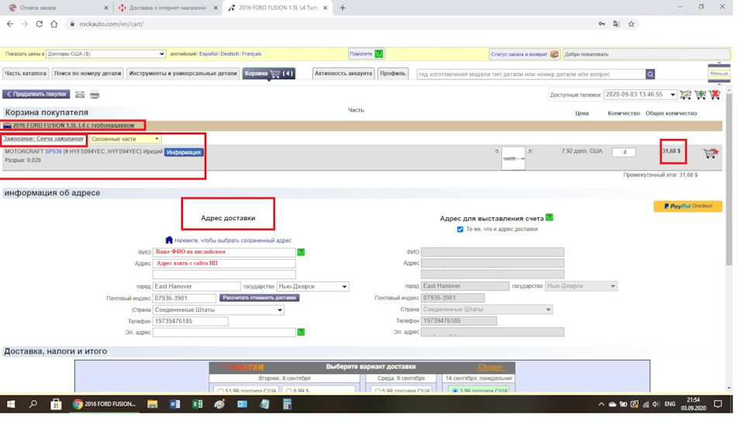Select the 3.99 dollar shipping option
The width and height of the screenshot is (744, 439).
point(455,391)
